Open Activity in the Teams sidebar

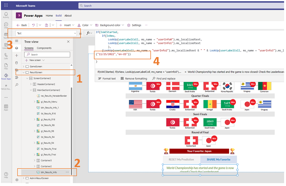point(6,15)
